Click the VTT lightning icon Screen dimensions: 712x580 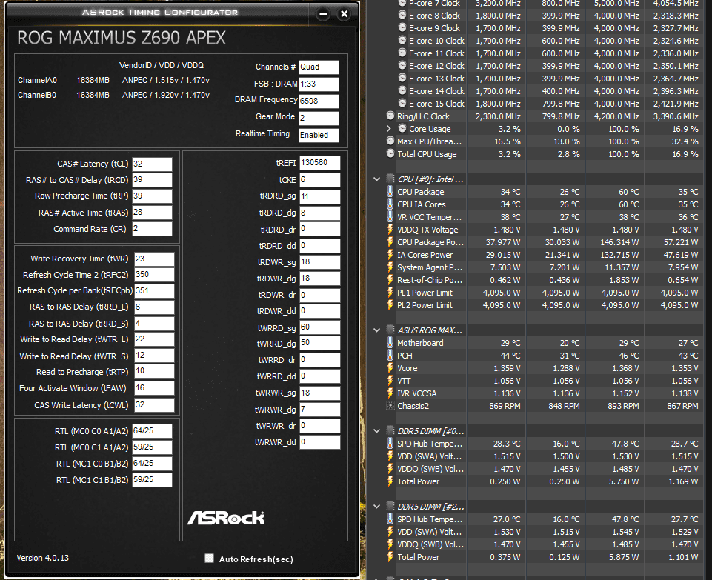(390, 381)
